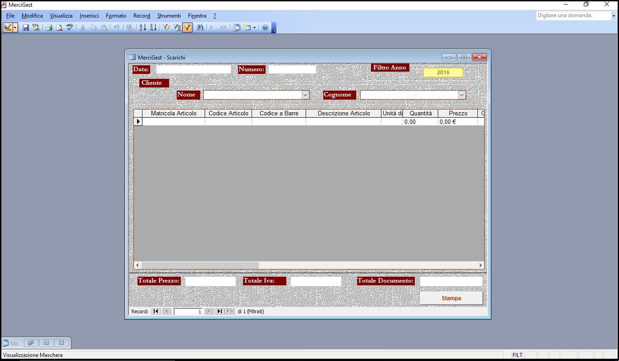Apply Filter by Selection lightning icon

[167, 27]
